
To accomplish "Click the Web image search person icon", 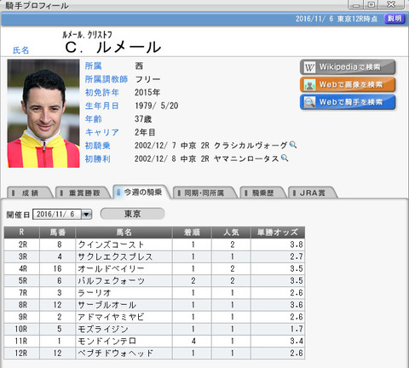I will click(309, 85).
